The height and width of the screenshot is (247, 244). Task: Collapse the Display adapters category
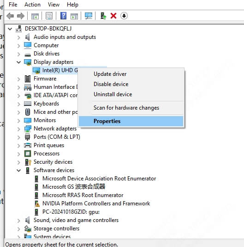[19, 62]
